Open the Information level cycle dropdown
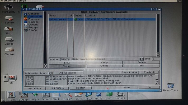Image resolution: width=188 pixels, height=105 pixels. click(51, 73)
